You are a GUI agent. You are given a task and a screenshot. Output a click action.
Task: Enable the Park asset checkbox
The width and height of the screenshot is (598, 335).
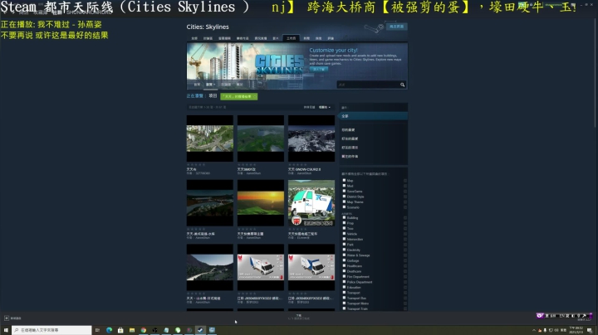click(344, 245)
